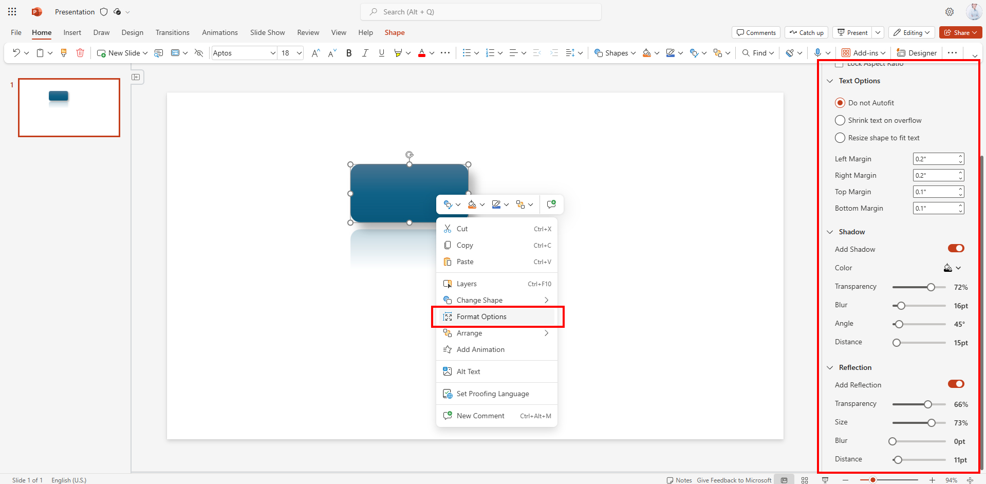The height and width of the screenshot is (484, 986).
Task: Click the Left Margin input field
Action: (x=938, y=159)
